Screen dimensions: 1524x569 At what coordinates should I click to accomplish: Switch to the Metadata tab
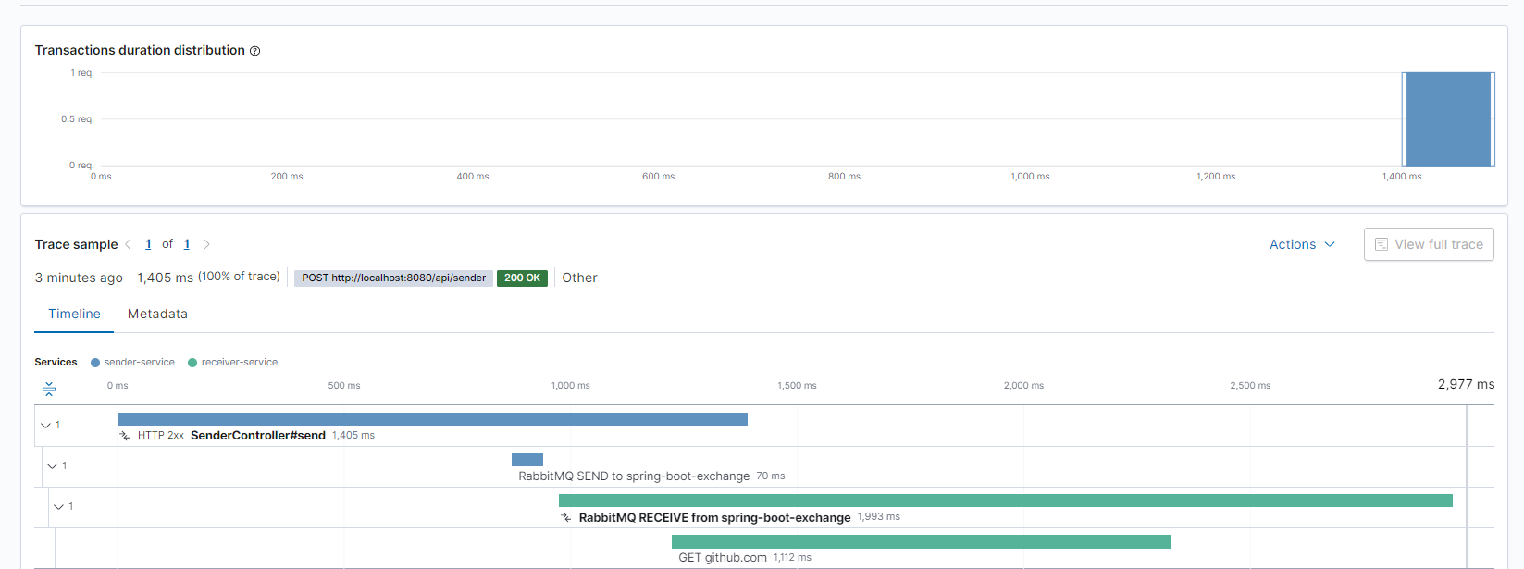157,315
